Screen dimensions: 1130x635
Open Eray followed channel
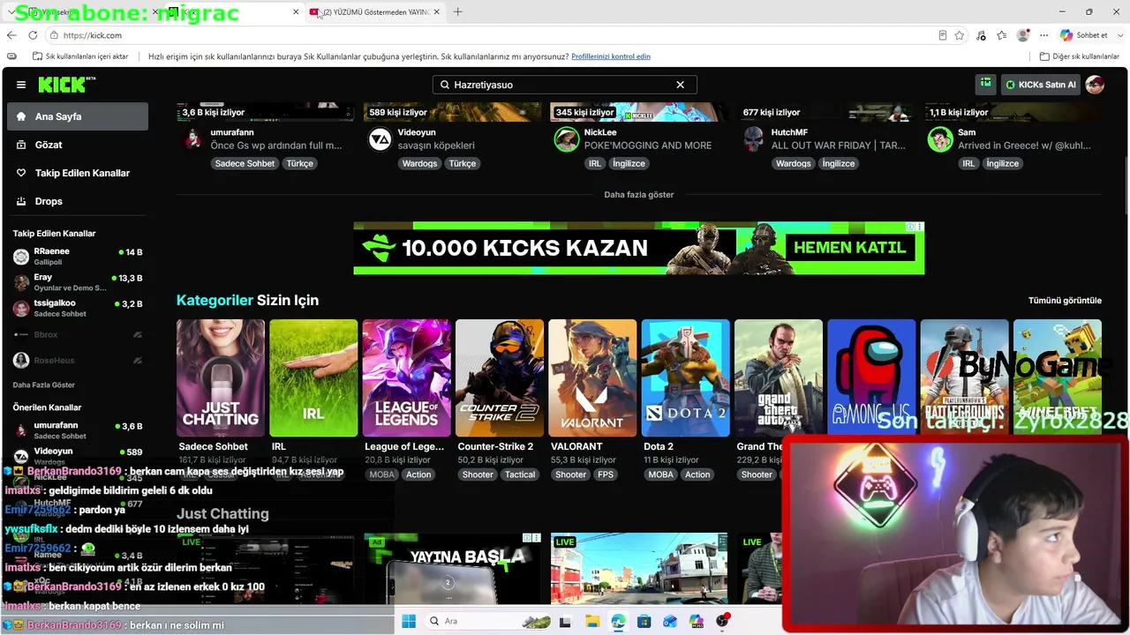[78, 282]
